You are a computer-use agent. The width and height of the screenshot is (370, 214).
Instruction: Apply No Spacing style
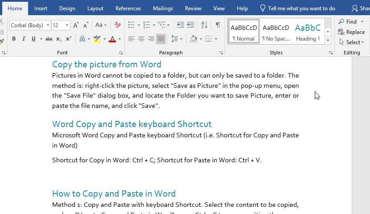tap(276, 32)
